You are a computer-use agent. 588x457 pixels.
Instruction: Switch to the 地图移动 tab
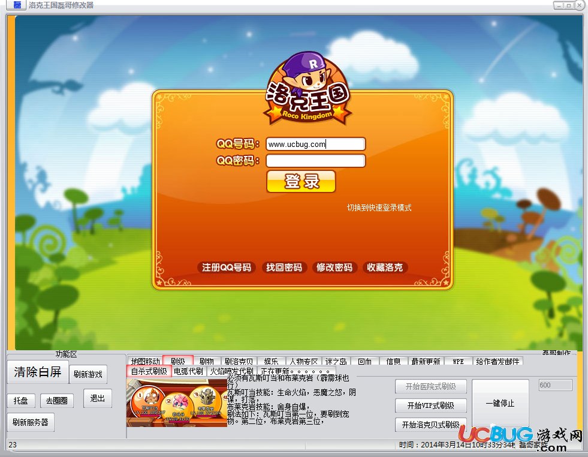(145, 361)
